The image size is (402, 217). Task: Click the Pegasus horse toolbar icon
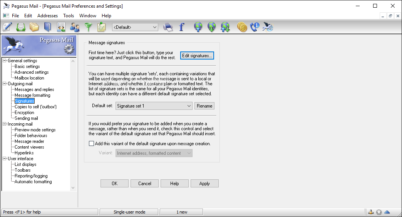coord(268,27)
